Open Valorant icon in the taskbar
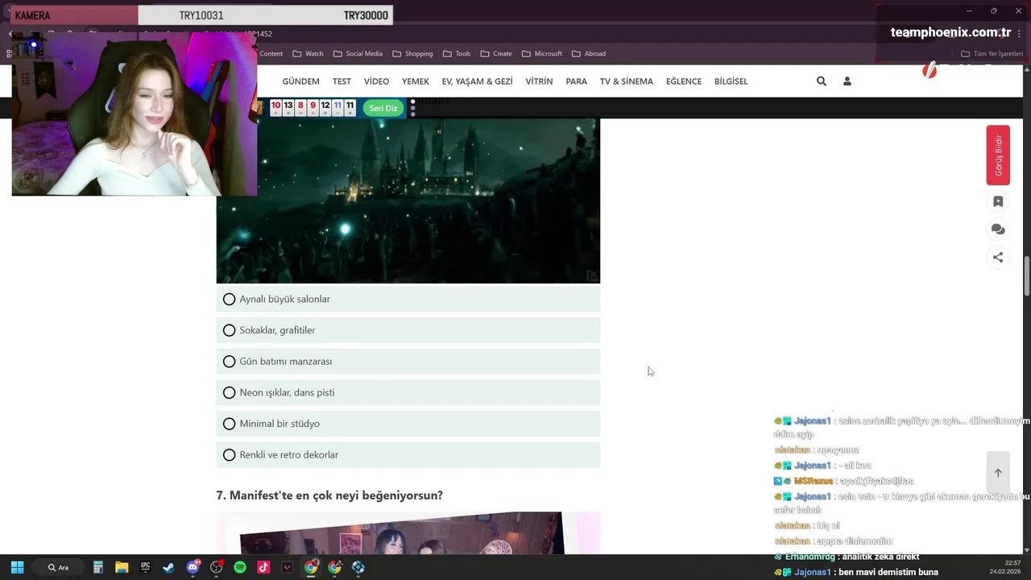Screen dimensions: 1031x580 pos(287,567)
